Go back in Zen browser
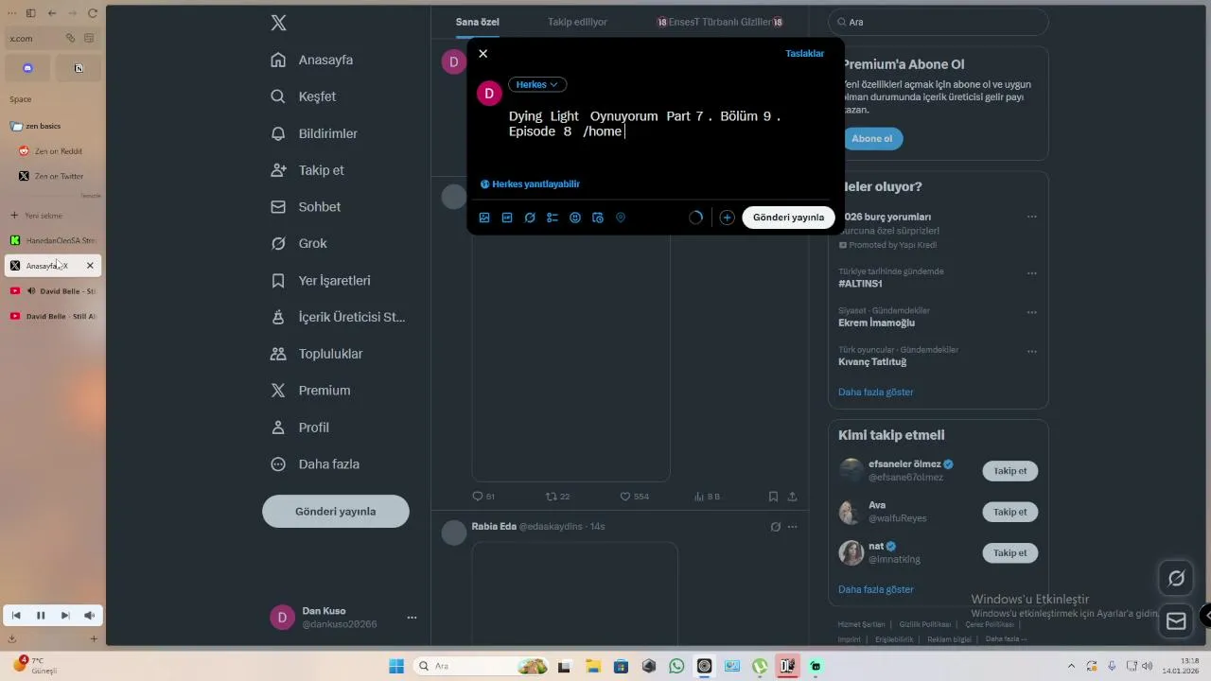The image size is (1211, 681). click(51, 13)
